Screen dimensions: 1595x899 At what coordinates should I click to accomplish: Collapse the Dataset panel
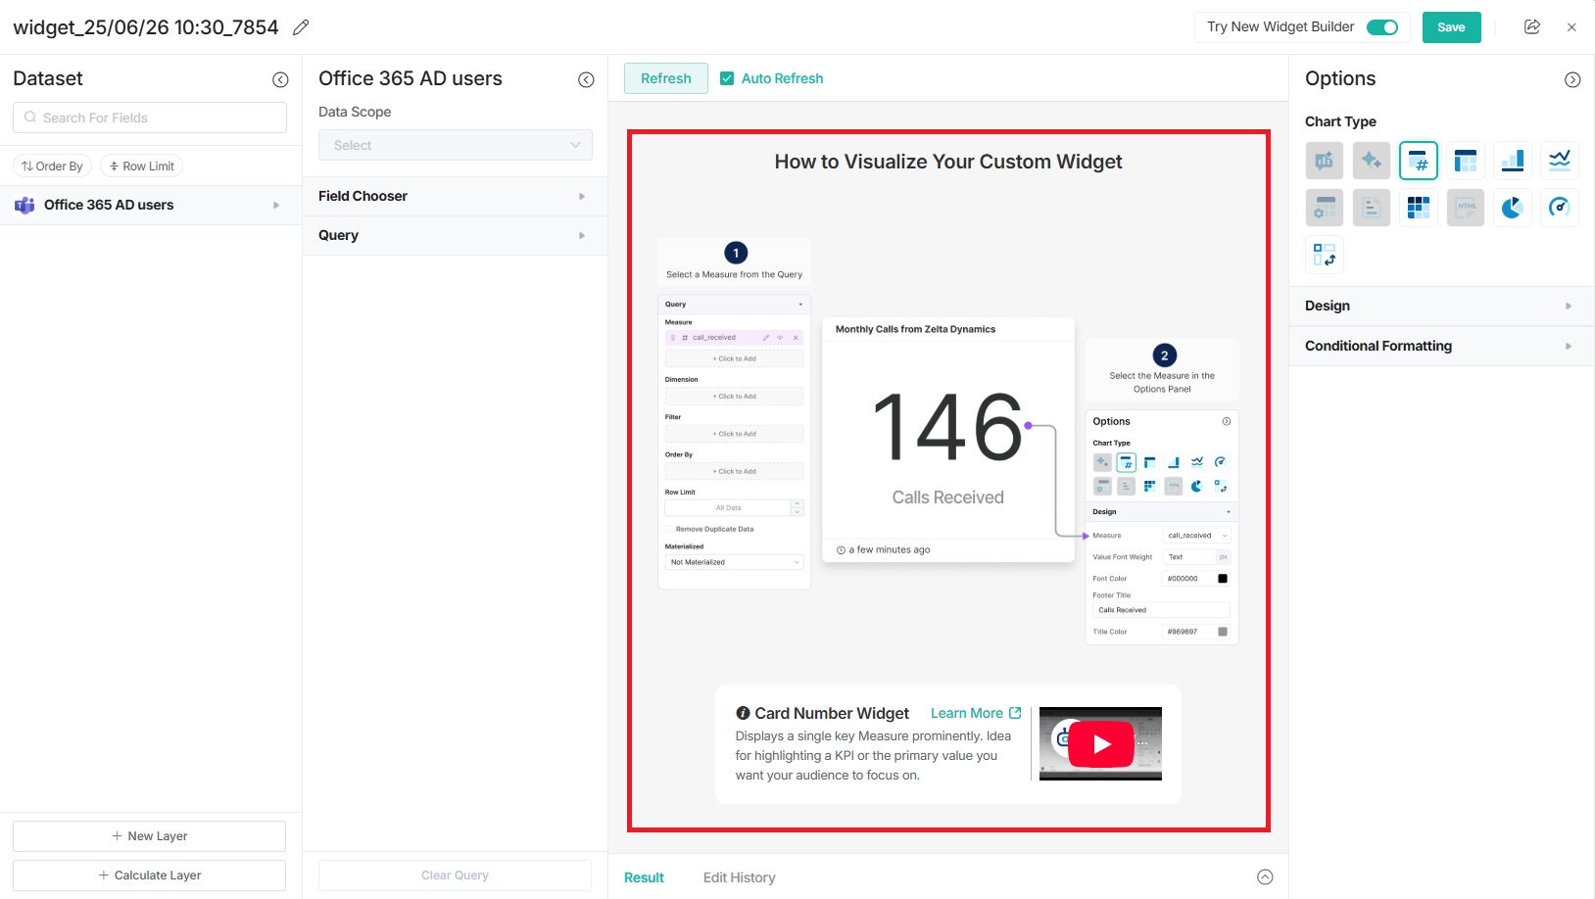coord(280,79)
